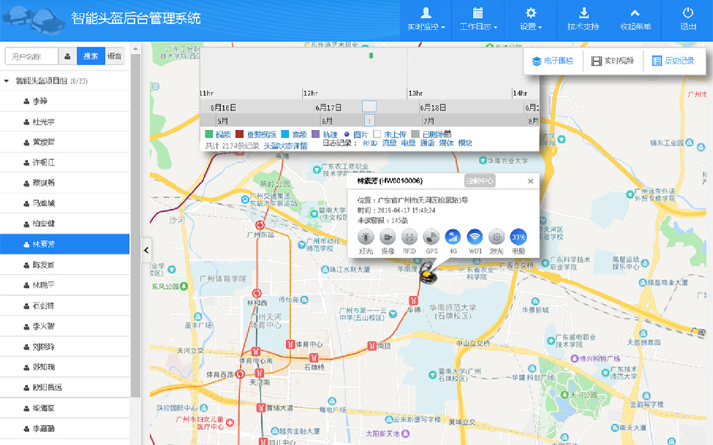Switch to the 历史记录 tab

pyautogui.click(x=673, y=61)
